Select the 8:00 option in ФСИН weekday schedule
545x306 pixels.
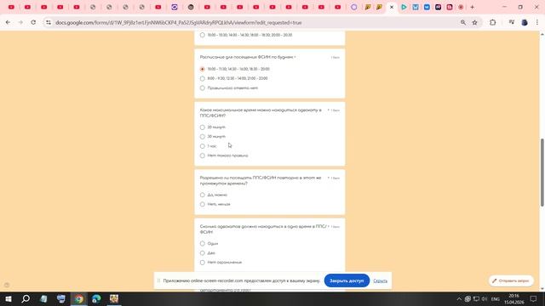(203, 78)
